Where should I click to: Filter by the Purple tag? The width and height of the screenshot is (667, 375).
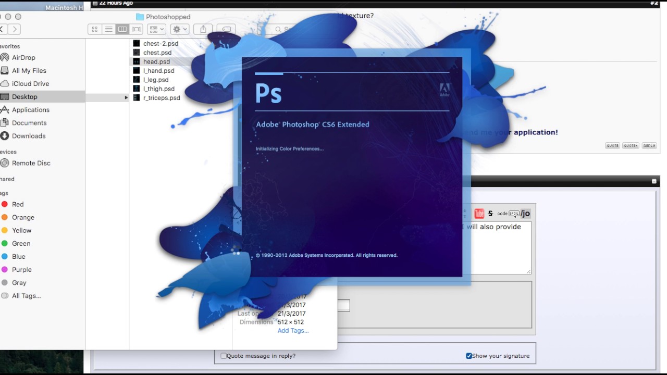pyautogui.click(x=22, y=270)
